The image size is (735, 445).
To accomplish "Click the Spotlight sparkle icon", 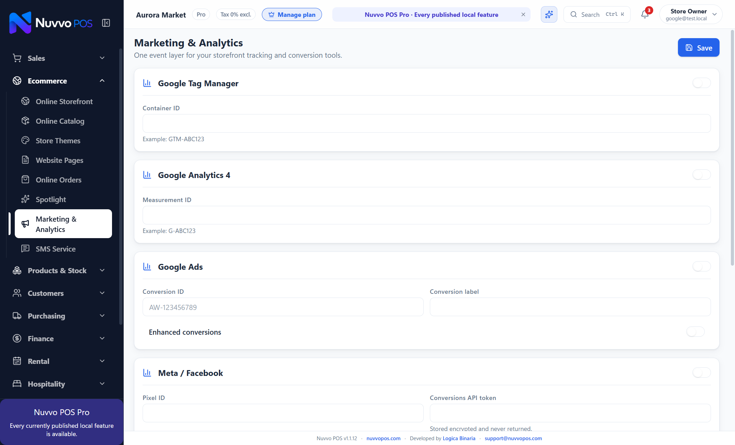I will [x=25, y=199].
